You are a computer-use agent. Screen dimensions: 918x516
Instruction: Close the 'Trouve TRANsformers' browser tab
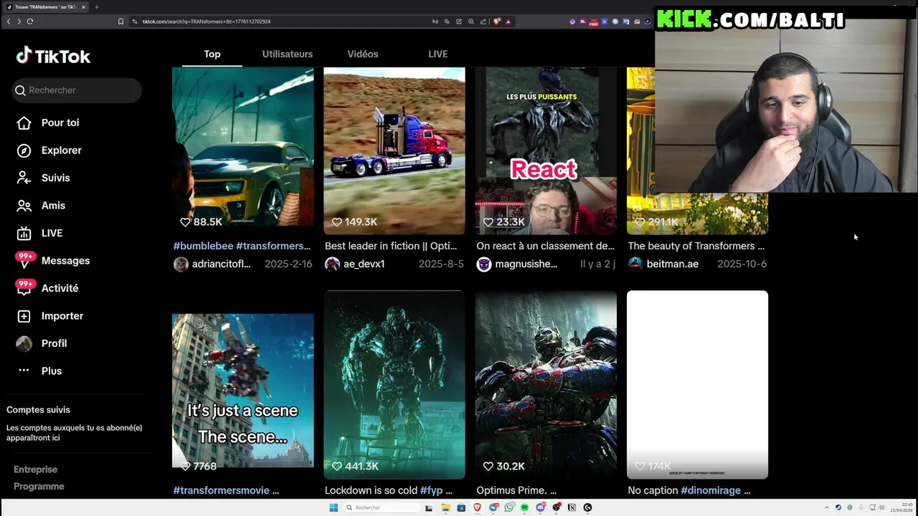point(83,7)
